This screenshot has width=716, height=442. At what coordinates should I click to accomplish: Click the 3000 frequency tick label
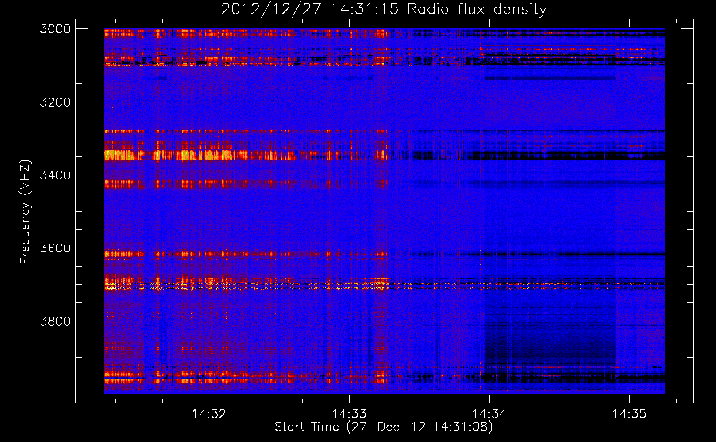(55, 29)
